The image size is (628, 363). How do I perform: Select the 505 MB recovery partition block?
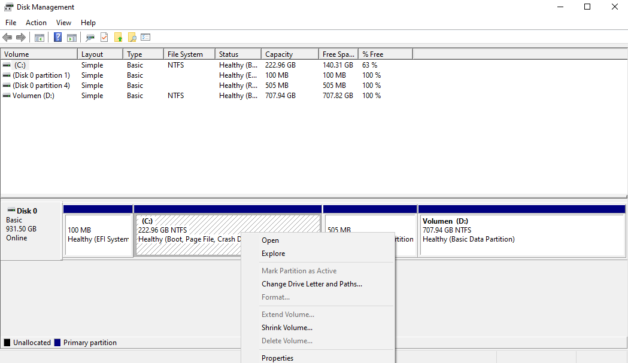[371, 223]
